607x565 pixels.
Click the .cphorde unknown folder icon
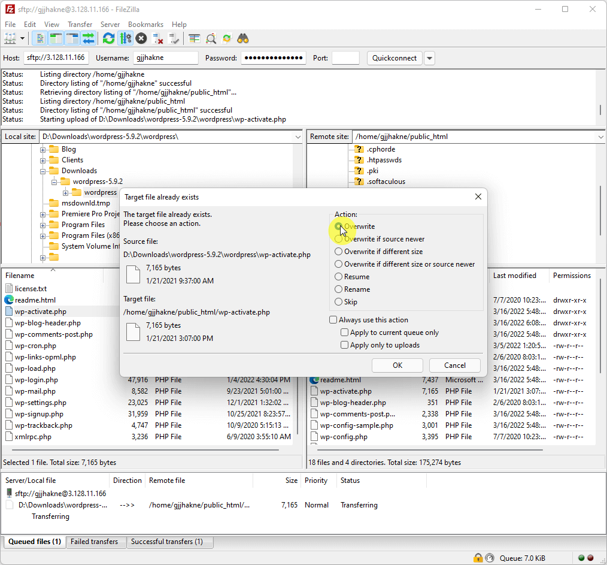pyautogui.click(x=359, y=149)
